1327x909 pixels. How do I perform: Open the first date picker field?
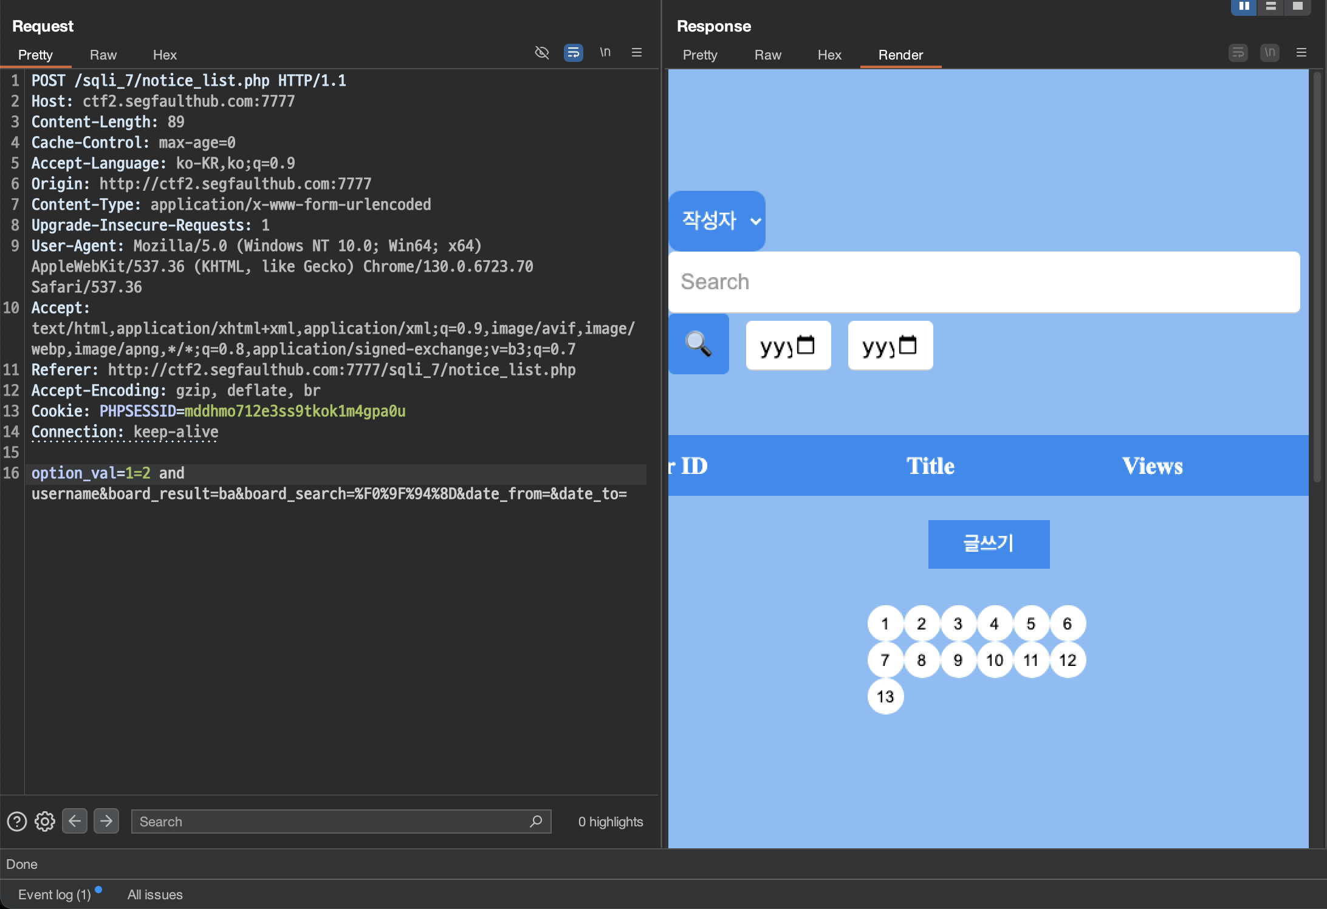pyautogui.click(x=788, y=345)
